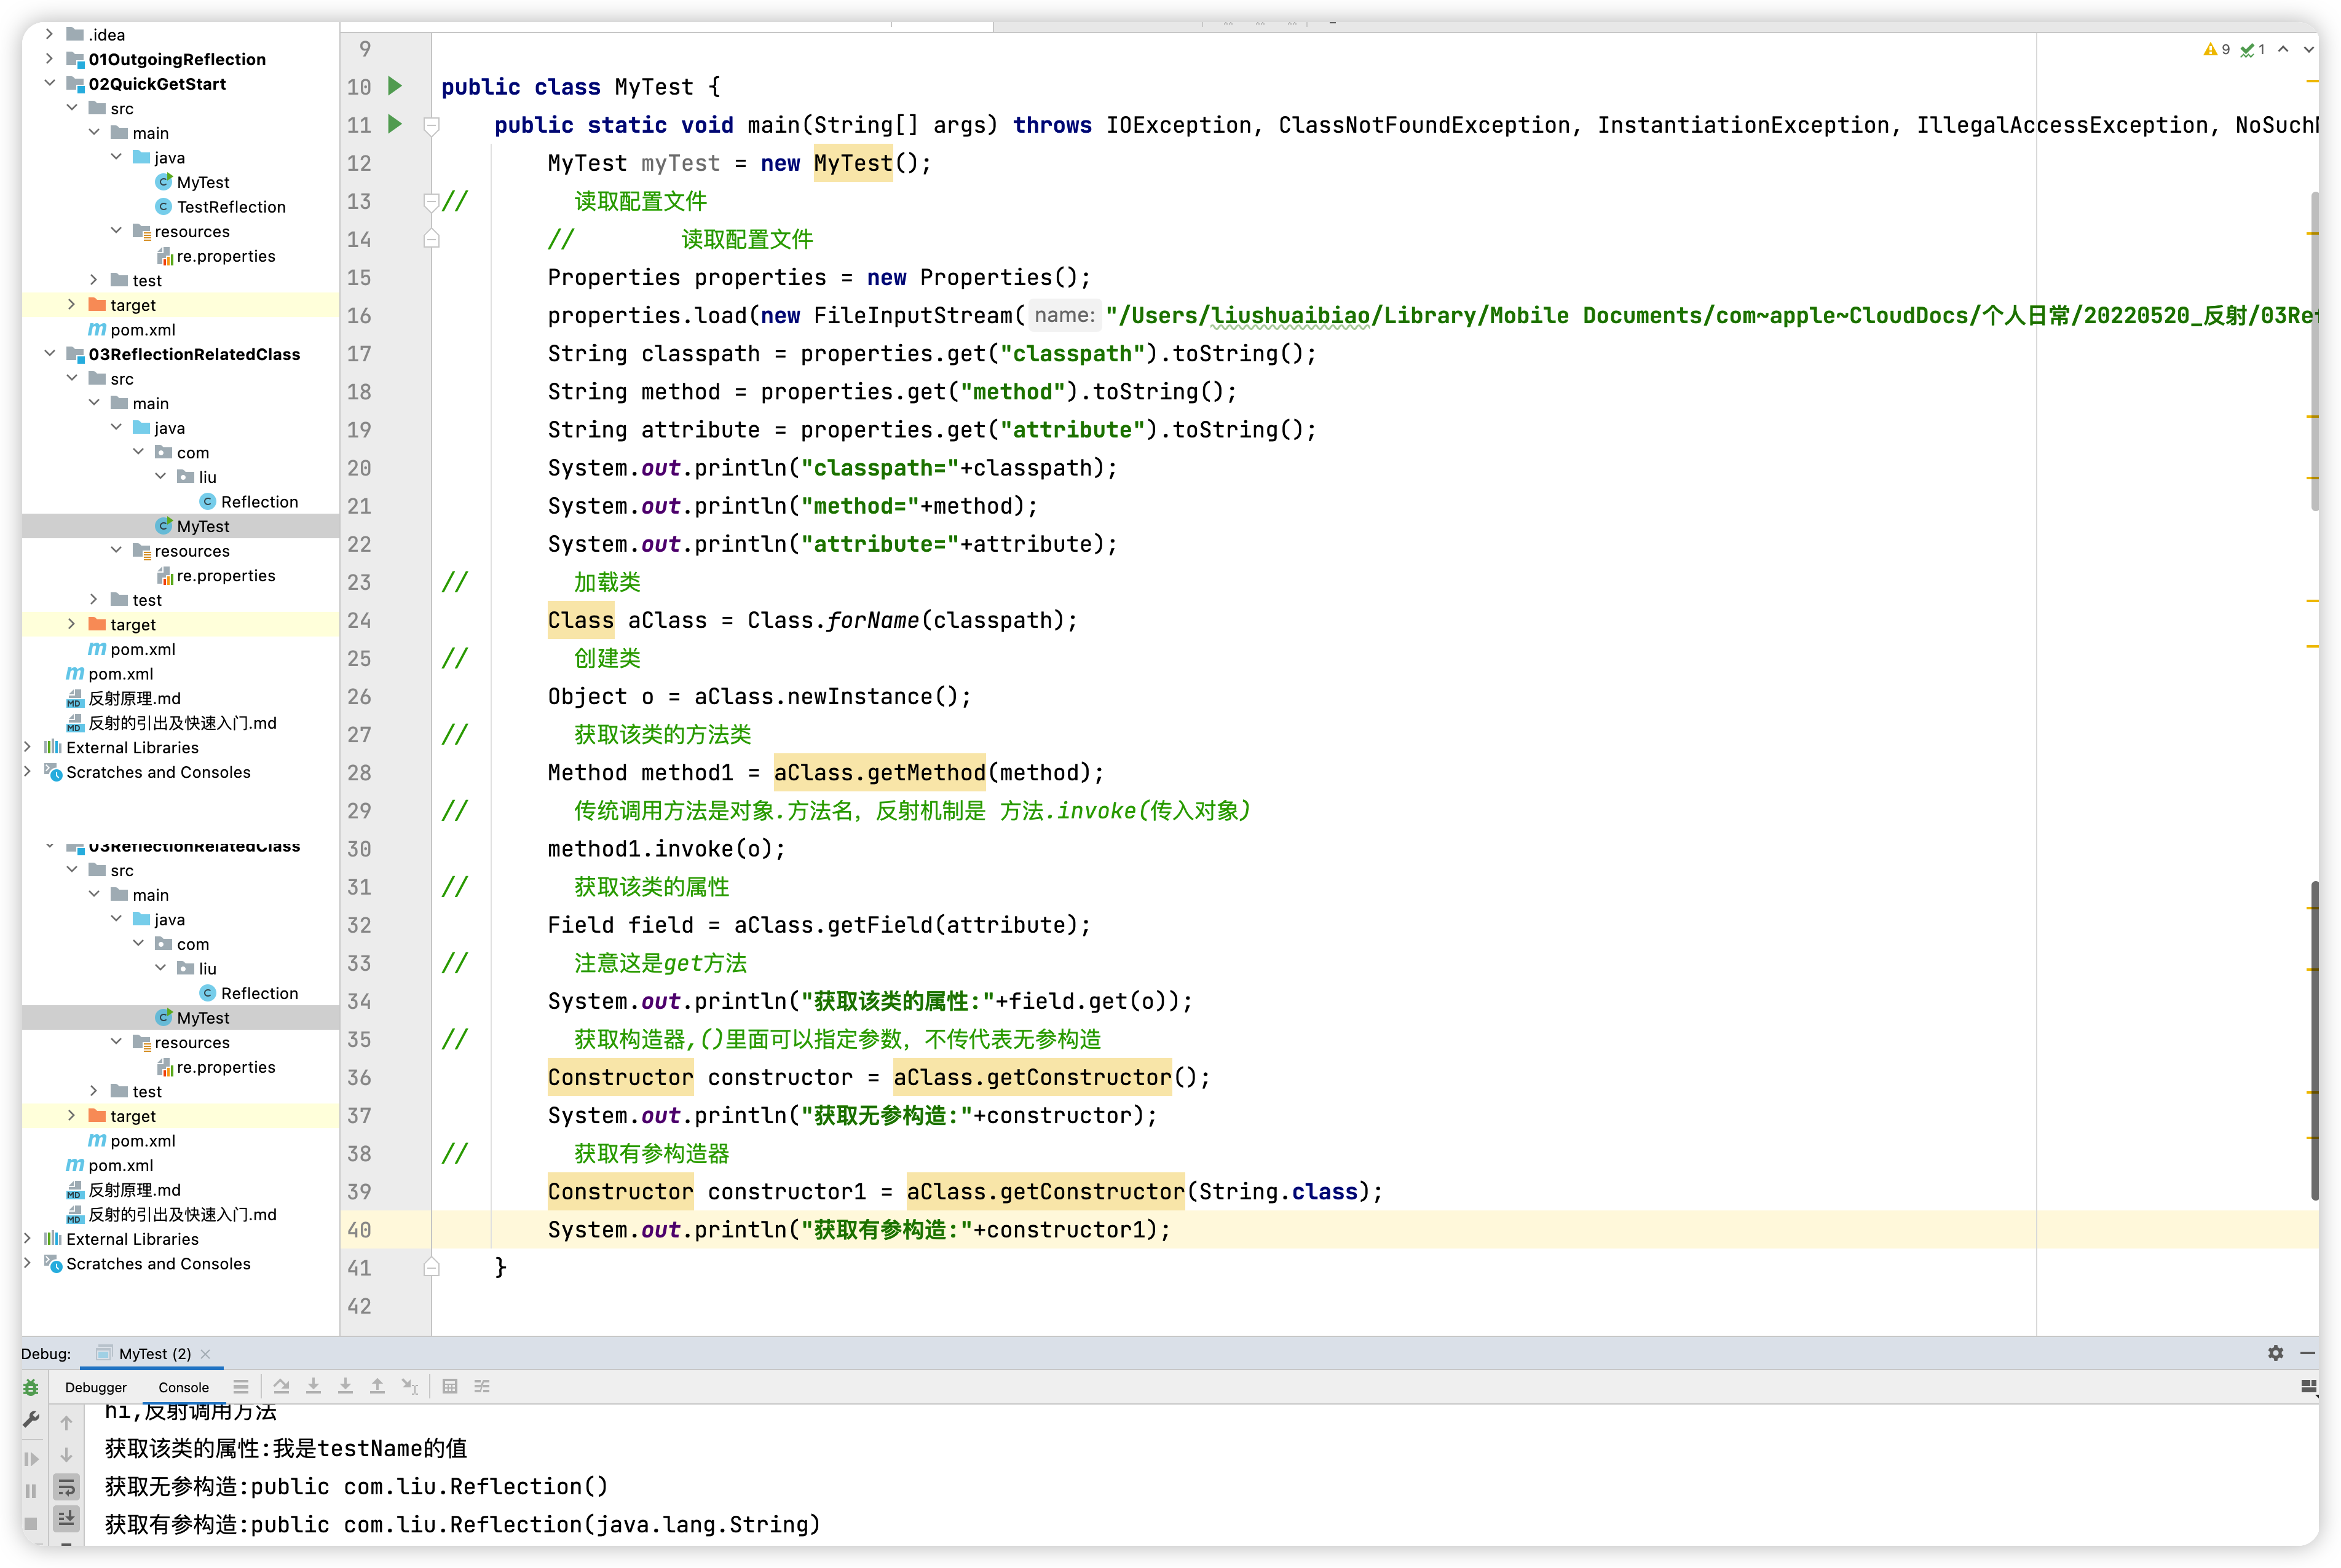Screen dimensions: 2341x1568
Task: Click 'Class.forName(classpath)' on line 24
Action: click(906, 620)
